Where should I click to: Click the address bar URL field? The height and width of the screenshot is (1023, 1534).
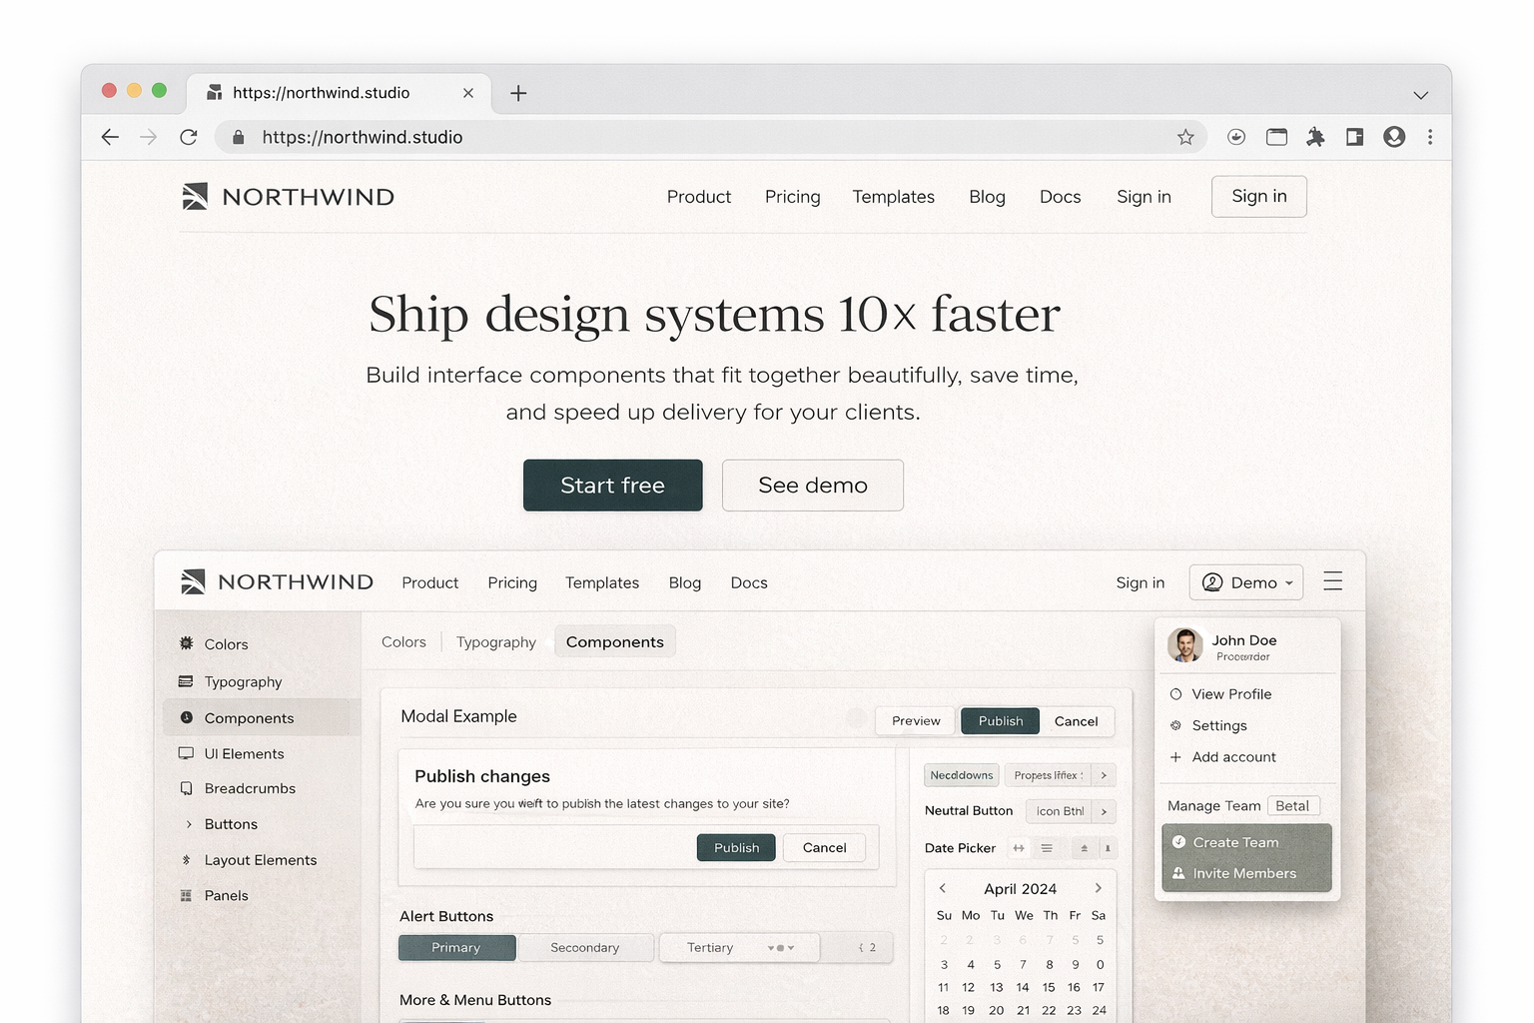699,137
